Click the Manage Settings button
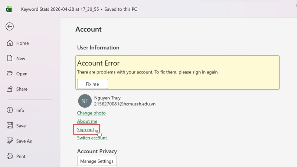This screenshot has height=167, width=297. [97, 161]
